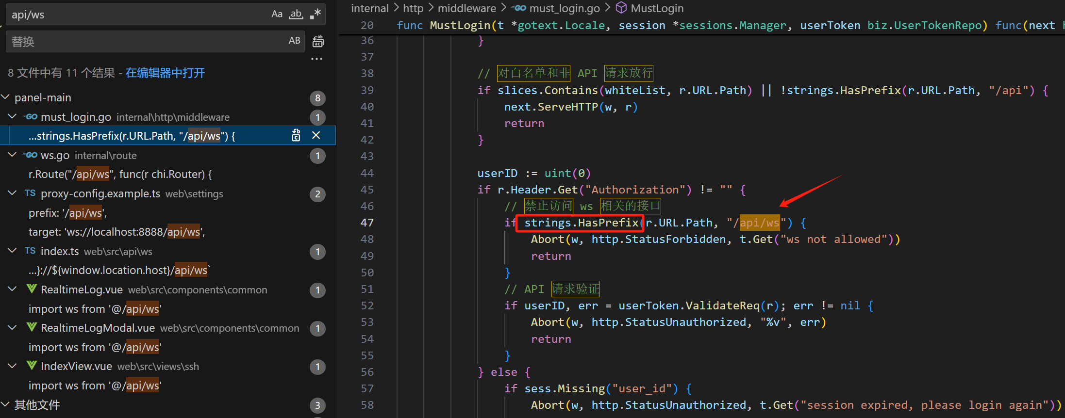This screenshot has width=1065, height=418.
Task: Click TS icon beside proxy-config.example.ts
Action: [30, 193]
